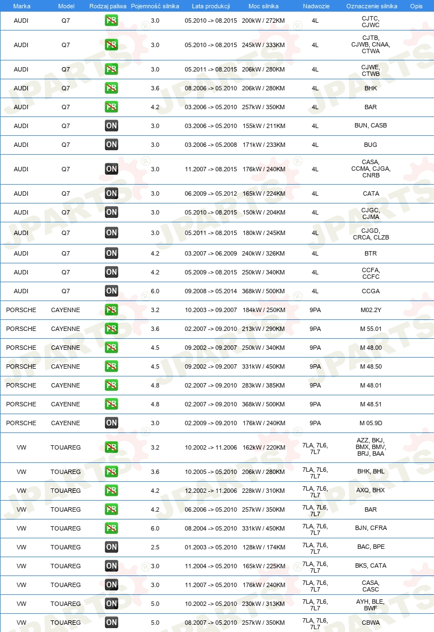
Task: Click the Moc silnika column header
Action: 264,6
